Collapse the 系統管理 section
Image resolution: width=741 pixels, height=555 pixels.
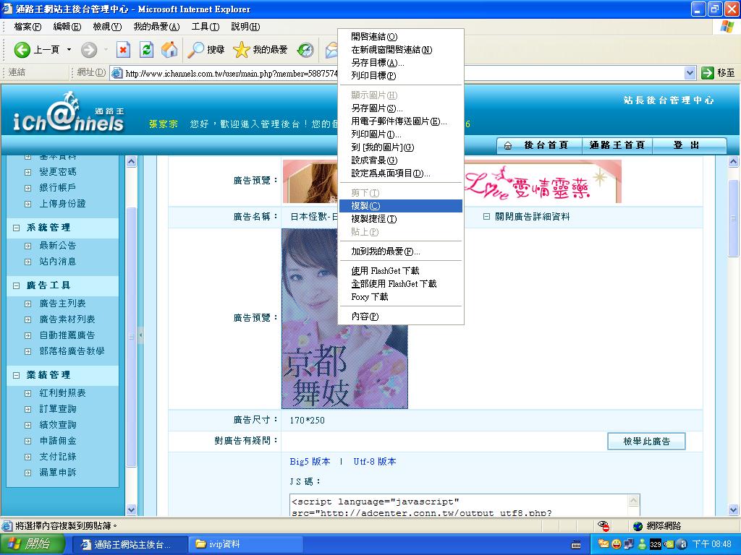click(x=17, y=228)
